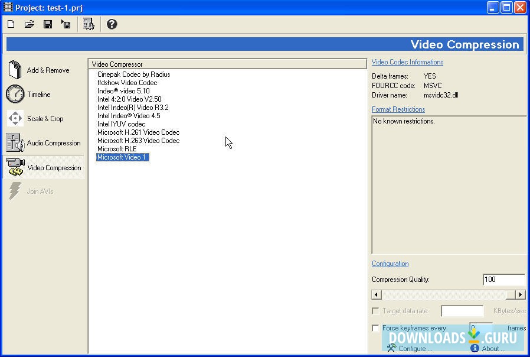Save project with the floppy disk icon
This screenshot has height=357, width=530.
[x=48, y=24]
